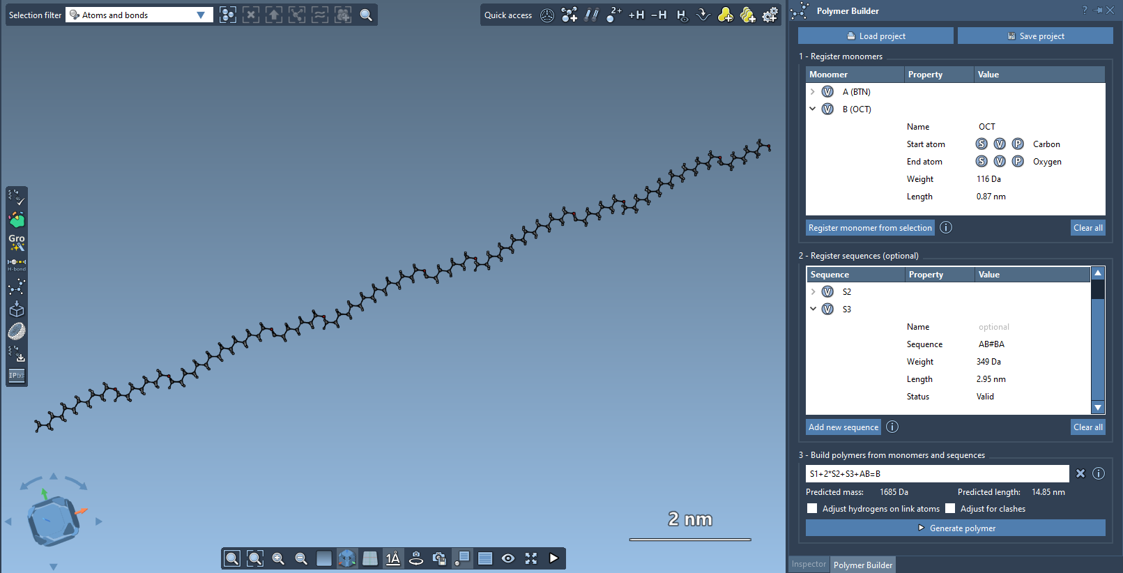Screen dimensions: 1123x573
Task: Toggle the scale ruler (1Å) icon
Action: pos(393,558)
